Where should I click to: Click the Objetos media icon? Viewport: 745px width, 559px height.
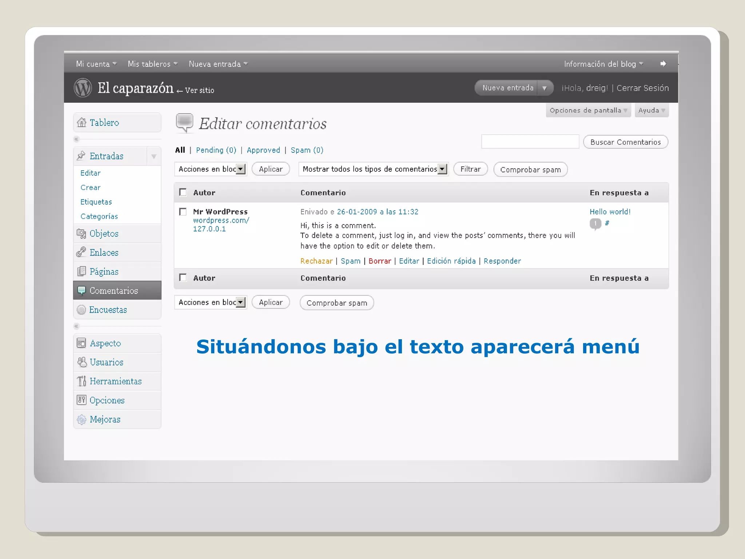[x=81, y=234]
